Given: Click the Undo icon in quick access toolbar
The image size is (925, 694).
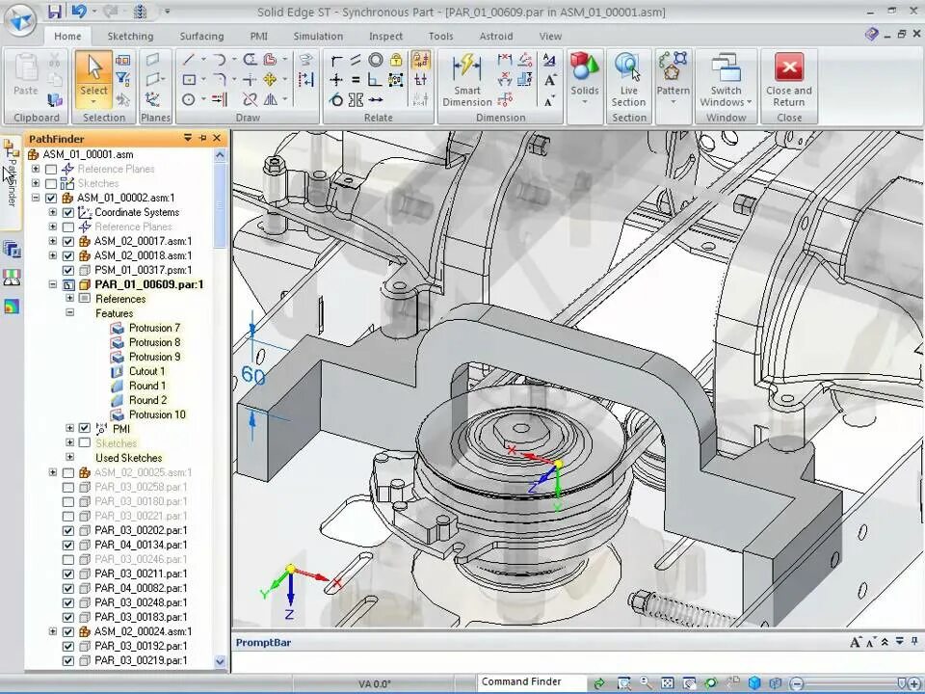Looking at the screenshot, I should click(78, 12).
